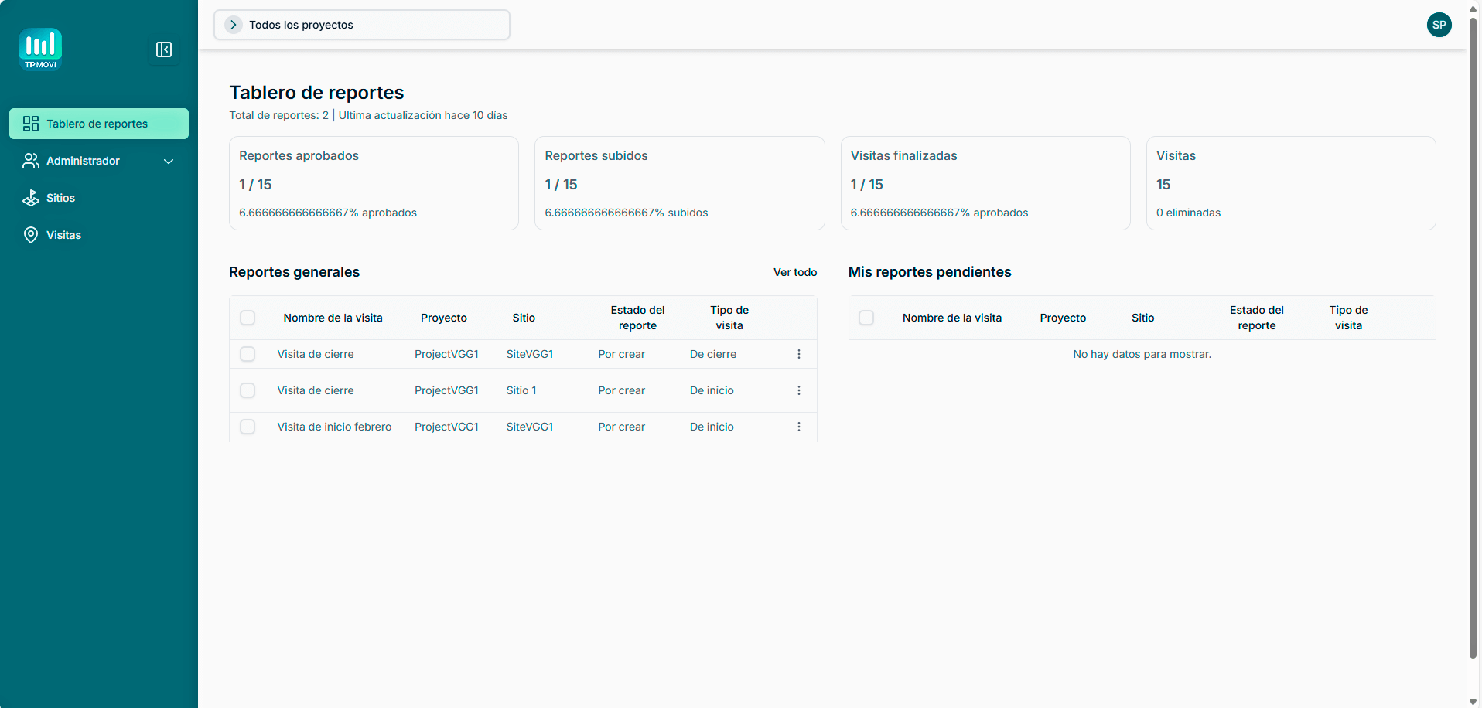Click the Ultima actualización hace 10 días link
The image size is (1482, 708).
point(423,114)
